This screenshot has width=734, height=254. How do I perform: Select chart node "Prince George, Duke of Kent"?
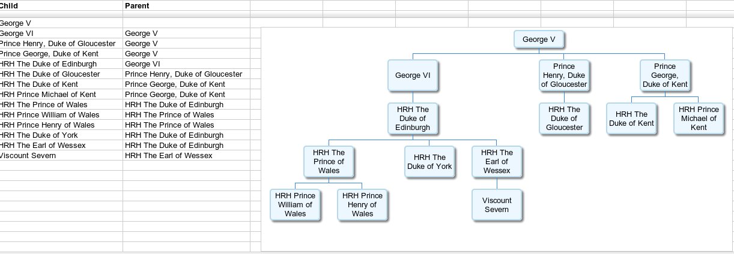point(665,75)
